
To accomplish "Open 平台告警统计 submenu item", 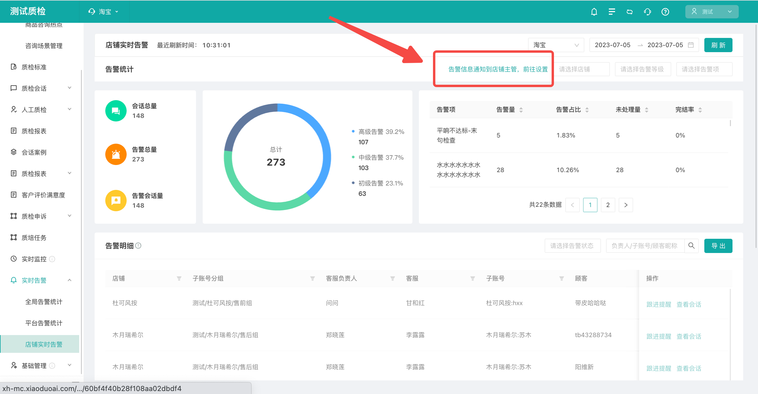I will point(44,323).
